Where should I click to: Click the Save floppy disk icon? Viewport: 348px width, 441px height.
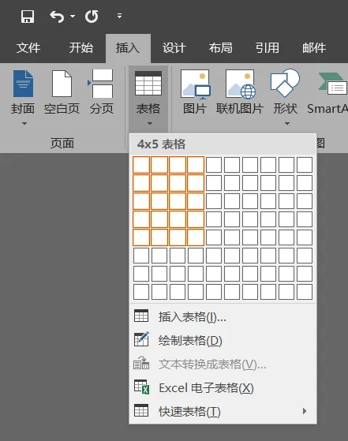[28, 17]
